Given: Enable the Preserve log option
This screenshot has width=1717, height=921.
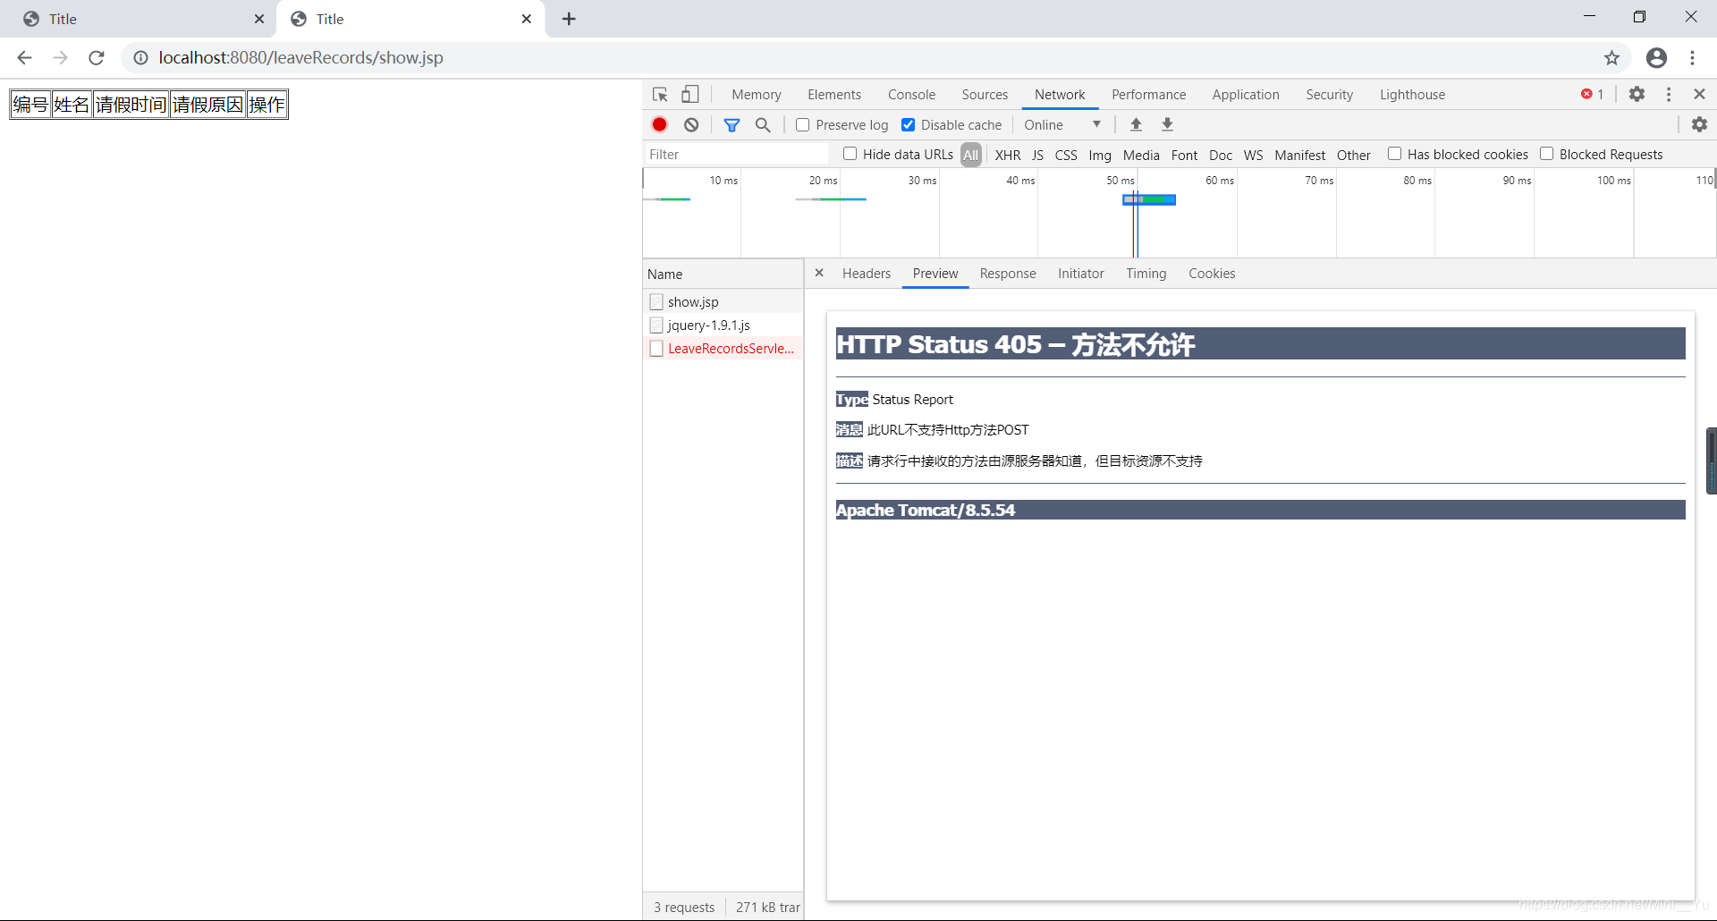Looking at the screenshot, I should (802, 124).
